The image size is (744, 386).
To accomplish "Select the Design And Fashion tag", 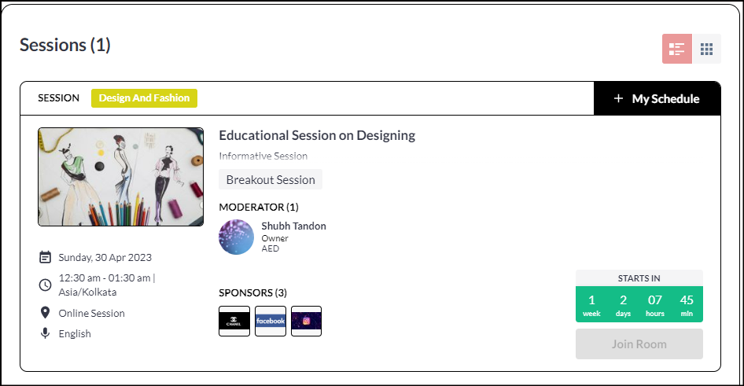I will click(x=144, y=98).
